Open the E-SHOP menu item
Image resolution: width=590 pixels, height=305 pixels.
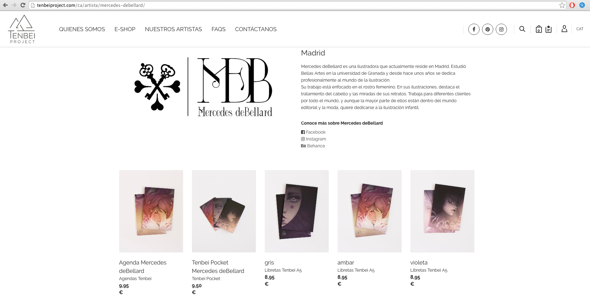(125, 29)
